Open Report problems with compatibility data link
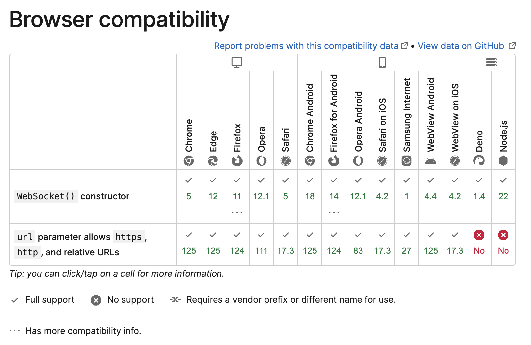The image size is (531, 345). 306,46
